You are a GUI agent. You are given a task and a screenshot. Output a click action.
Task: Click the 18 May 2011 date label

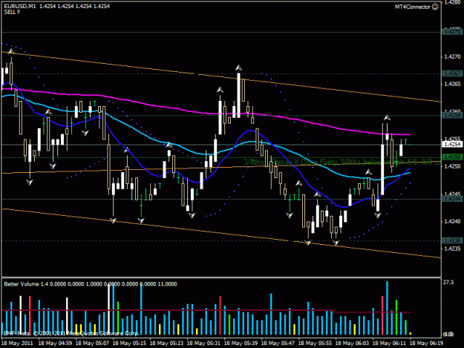click(18, 344)
